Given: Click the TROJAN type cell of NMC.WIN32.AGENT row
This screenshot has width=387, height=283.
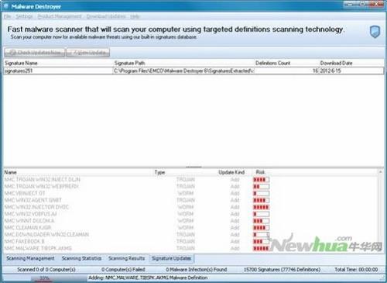Looking at the screenshot, I should (186, 200).
